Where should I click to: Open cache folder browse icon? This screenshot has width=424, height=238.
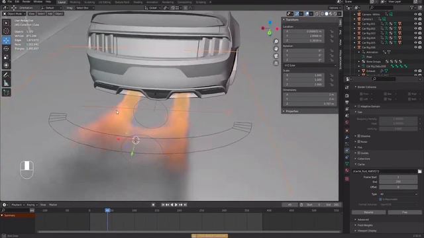[x=419, y=171]
